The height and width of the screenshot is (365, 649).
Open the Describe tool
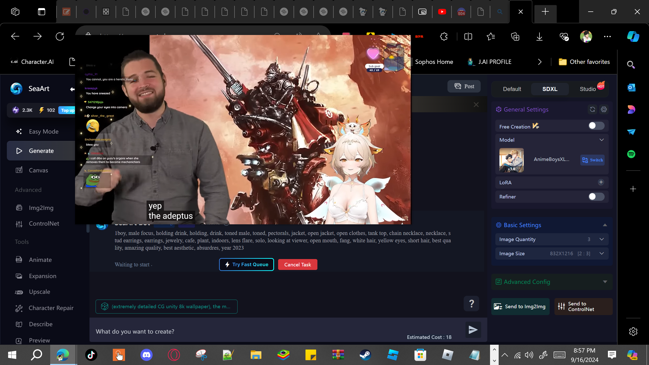[41, 324]
